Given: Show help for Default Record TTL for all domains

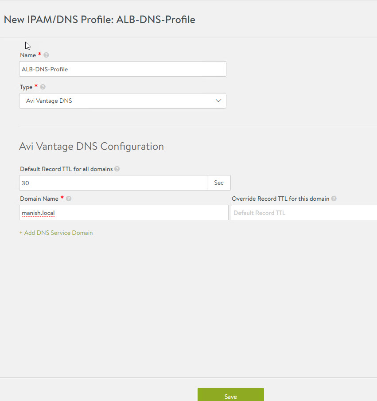Looking at the screenshot, I should coord(117,169).
